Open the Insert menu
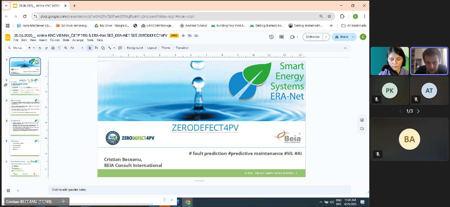 pos(43,40)
